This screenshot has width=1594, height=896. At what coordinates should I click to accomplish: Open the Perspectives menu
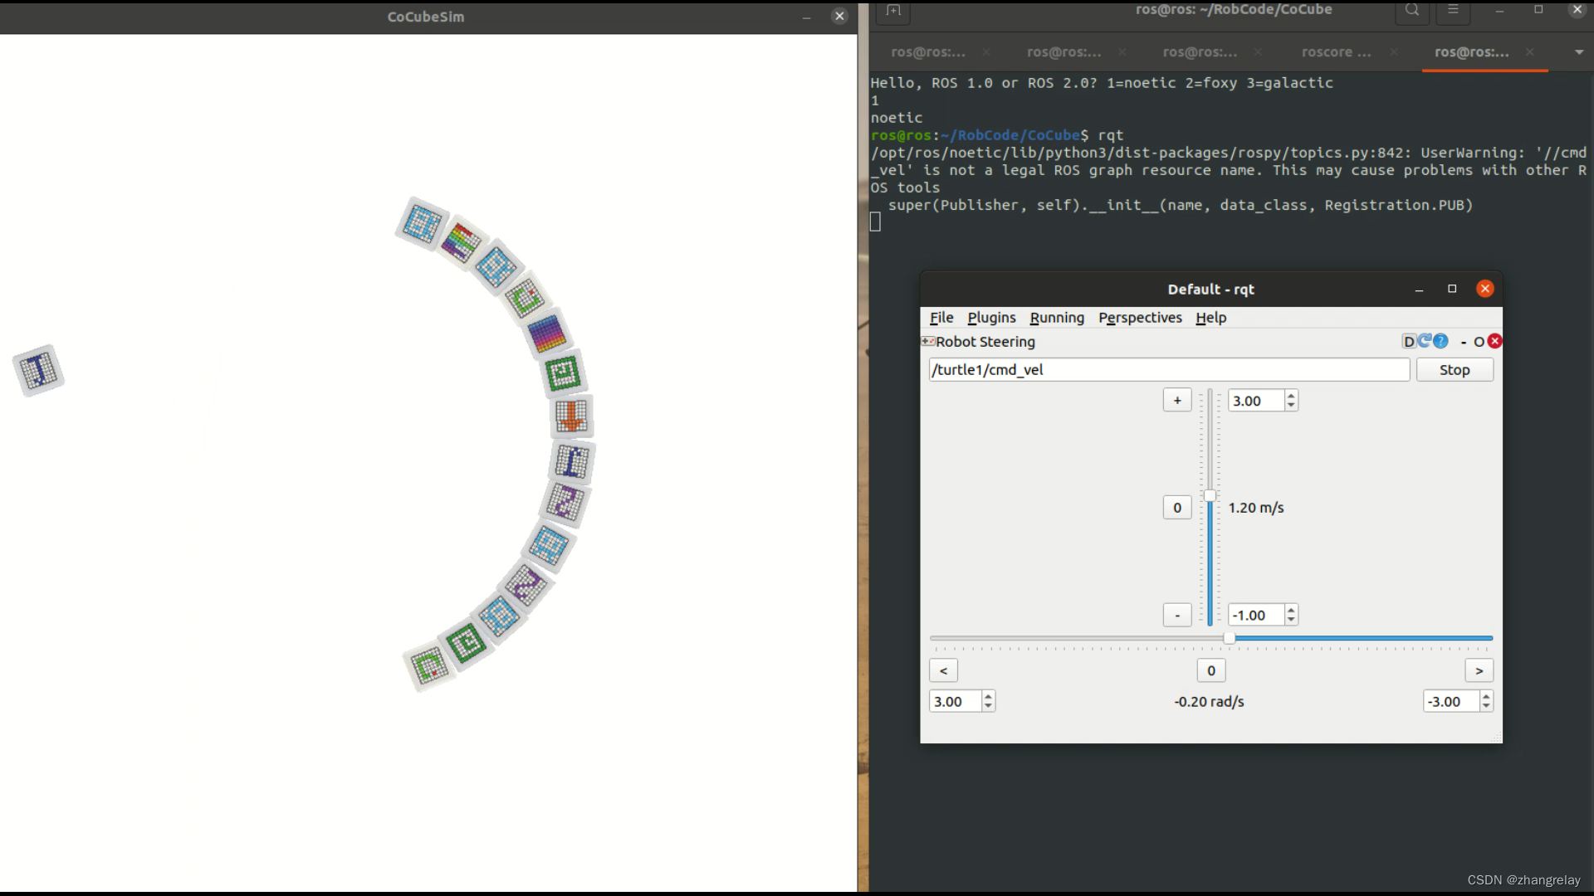pyautogui.click(x=1140, y=318)
